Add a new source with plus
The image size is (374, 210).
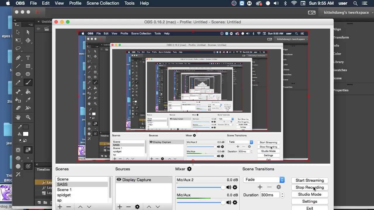120,207
